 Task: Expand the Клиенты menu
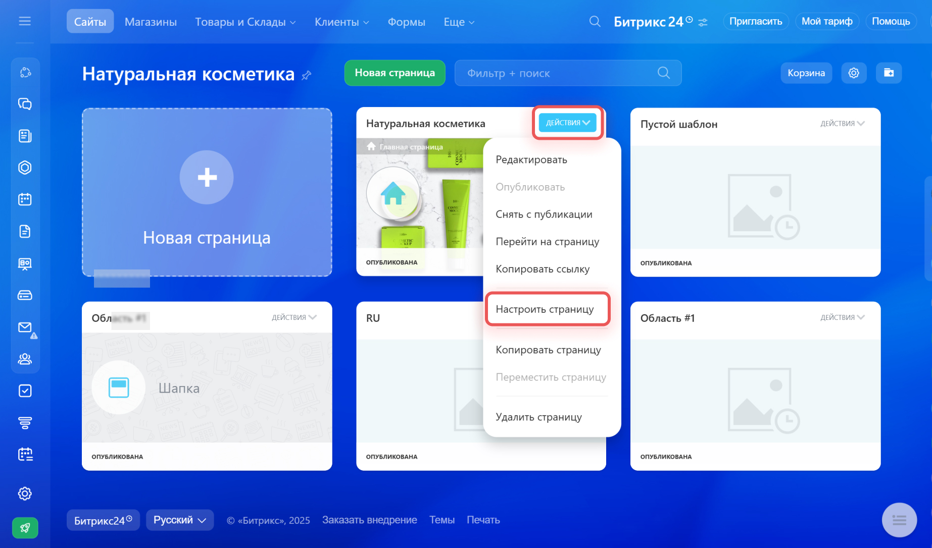(x=342, y=22)
